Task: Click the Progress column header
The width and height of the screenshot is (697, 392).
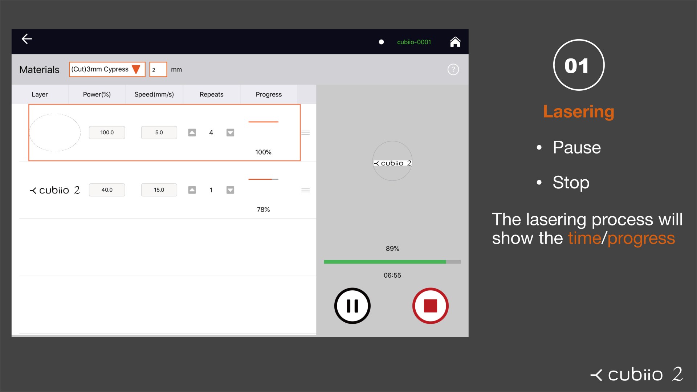Action: click(x=268, y=94)
